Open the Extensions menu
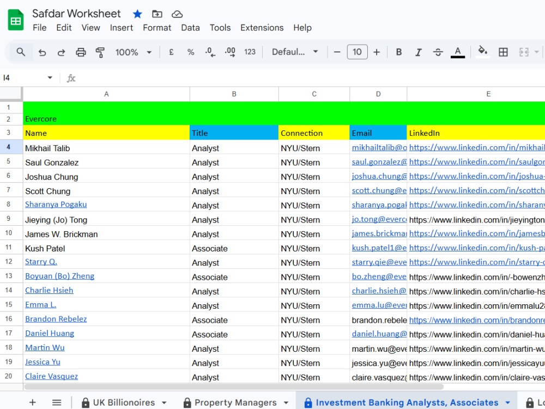Image resolution: width=545 pixels, height=409 pixels. click(262, 28)
